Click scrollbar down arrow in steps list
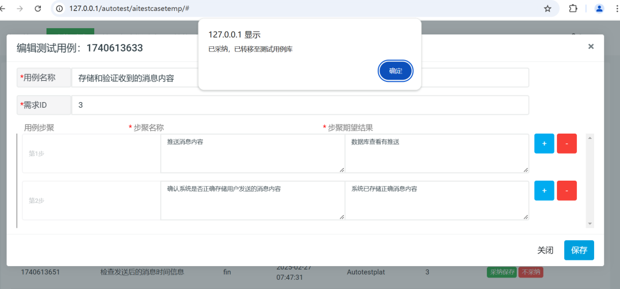620x289 pixels. click(590, 224)
